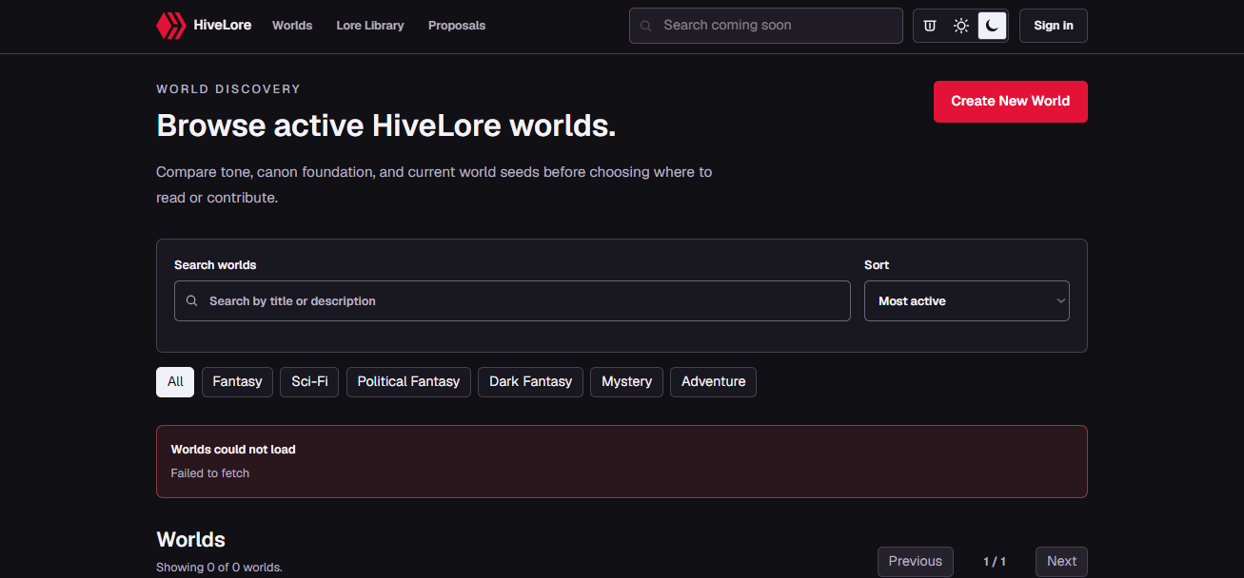Open the Proposals nav link
Image resolution: width=1244 pixels, height=578 pixels.
point(457,26)
